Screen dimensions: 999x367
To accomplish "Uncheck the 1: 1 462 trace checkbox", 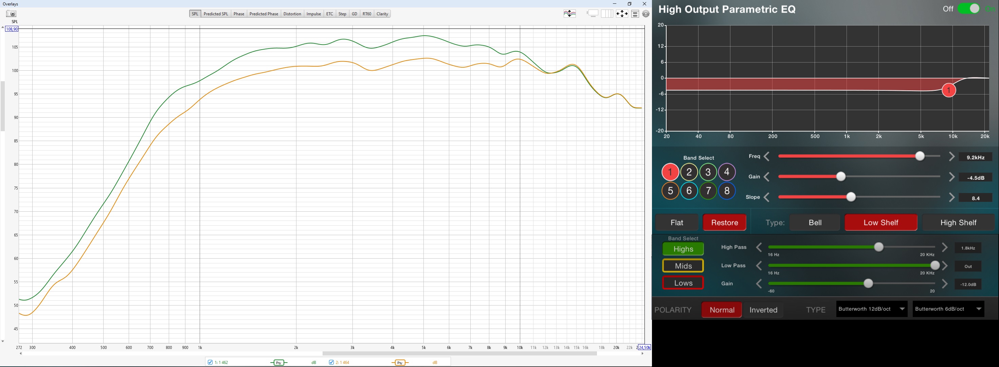I will click(210, 362).
